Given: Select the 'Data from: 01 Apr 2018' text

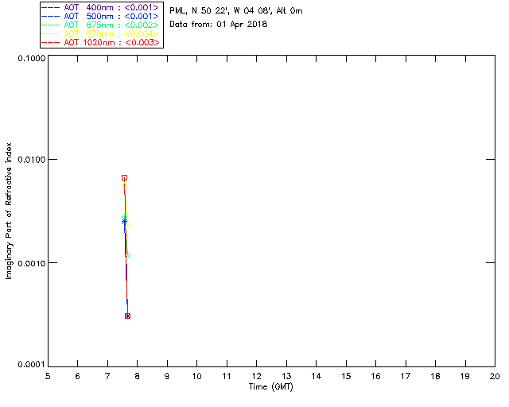Looking at the screenshot, I should pos(219,25).
